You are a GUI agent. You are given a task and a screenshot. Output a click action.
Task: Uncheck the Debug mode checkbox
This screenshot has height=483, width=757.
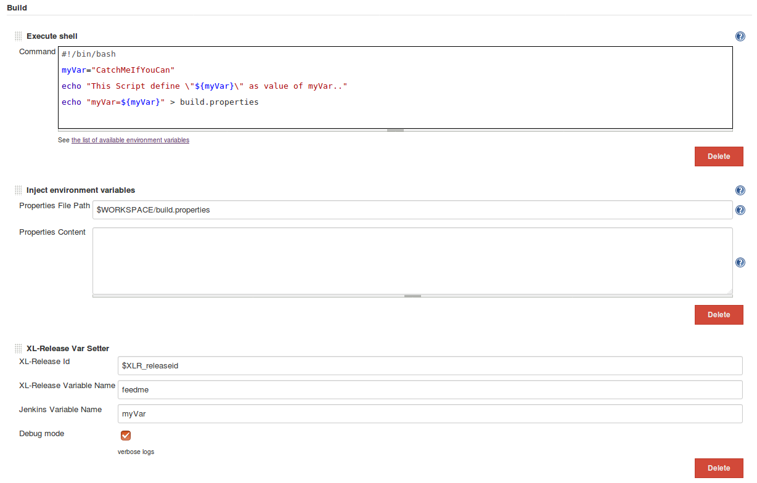click(x=126, y=436)
